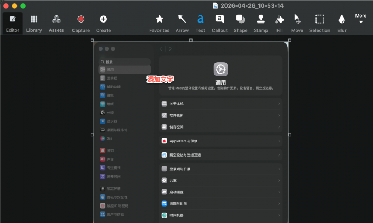Select the Callout tool
This screenshot has width=373, height=223.
[x=219, y=24]
